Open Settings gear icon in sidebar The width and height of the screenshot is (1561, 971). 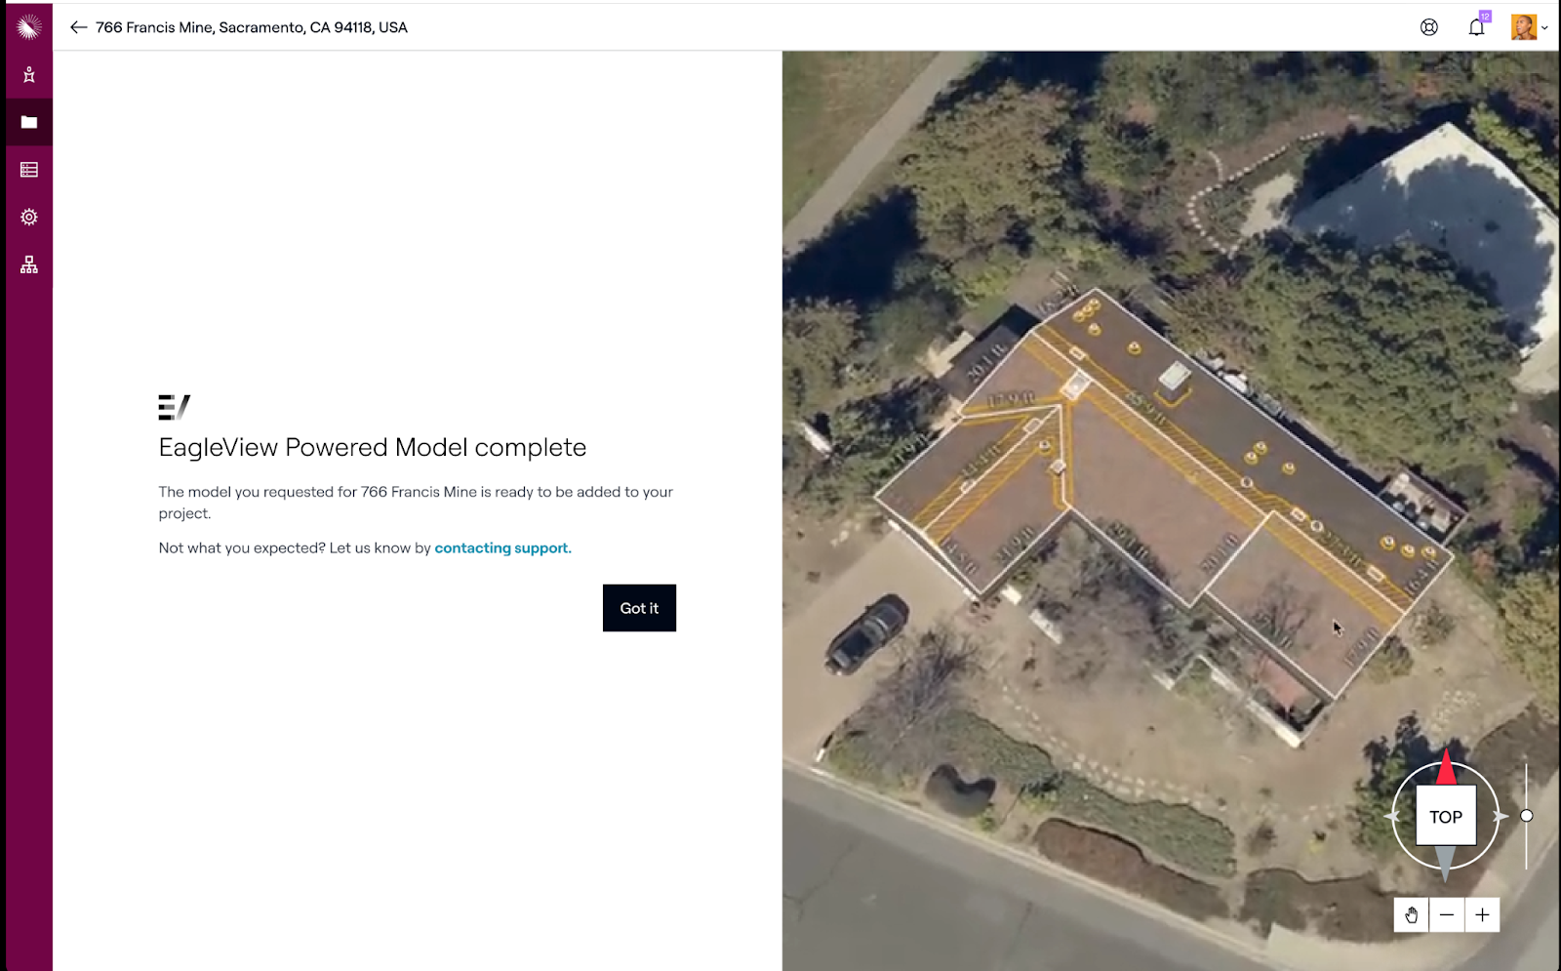29,217
